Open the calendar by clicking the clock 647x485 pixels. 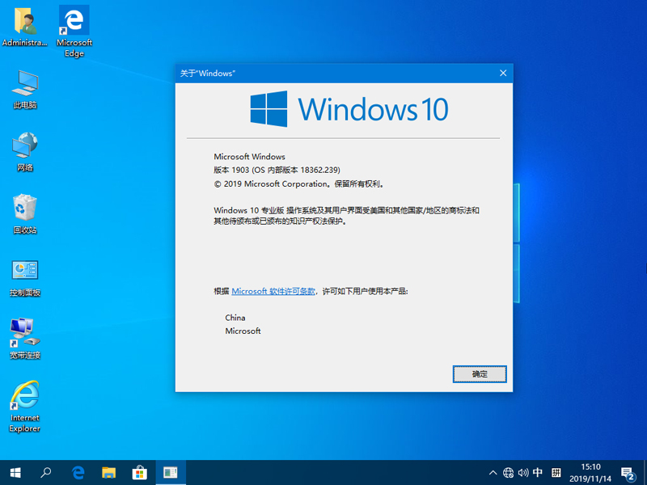point(590,472)
